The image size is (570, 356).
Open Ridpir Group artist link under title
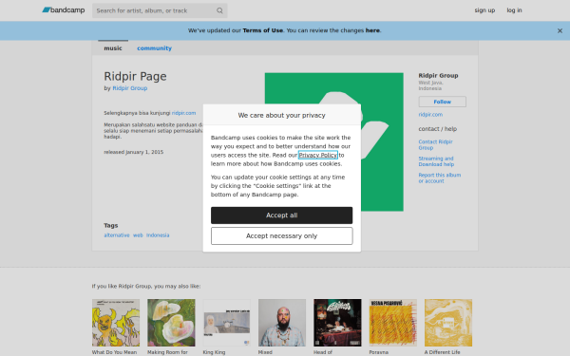(130, 88)
